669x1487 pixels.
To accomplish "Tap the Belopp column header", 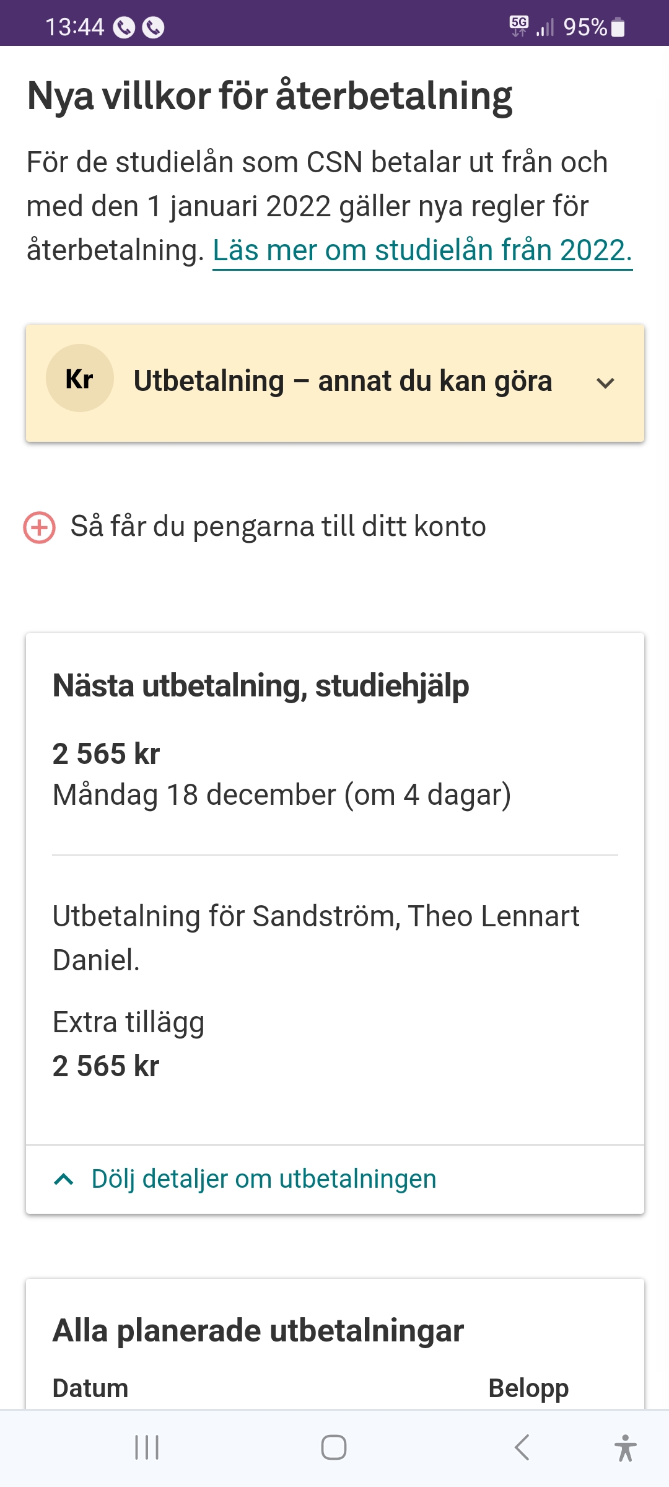I will click(528, 1388).
